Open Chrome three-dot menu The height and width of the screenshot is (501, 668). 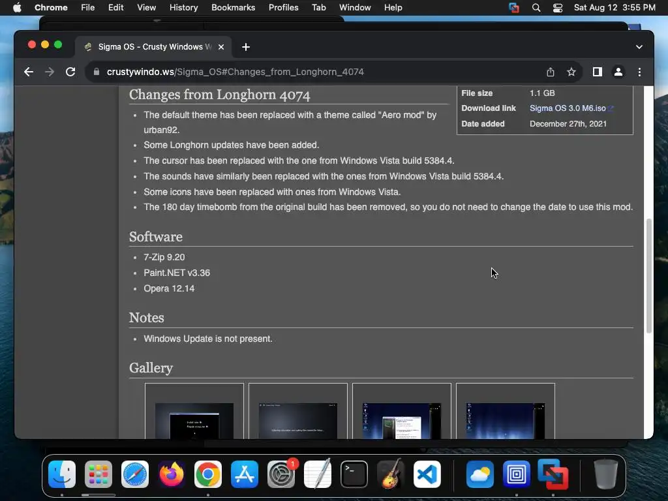[639, 72]
